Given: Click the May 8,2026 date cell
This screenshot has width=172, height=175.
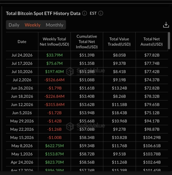Looking at the screenshot, I should point(22,146).
